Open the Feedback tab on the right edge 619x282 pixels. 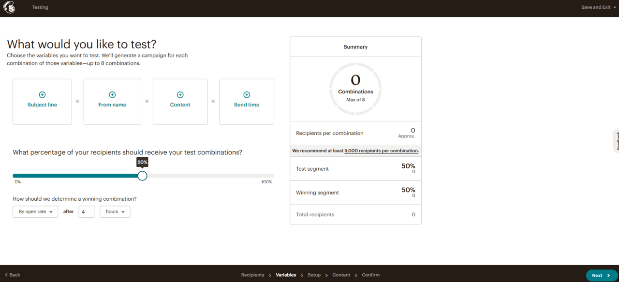pyautogui.click(x=617, y=141)
